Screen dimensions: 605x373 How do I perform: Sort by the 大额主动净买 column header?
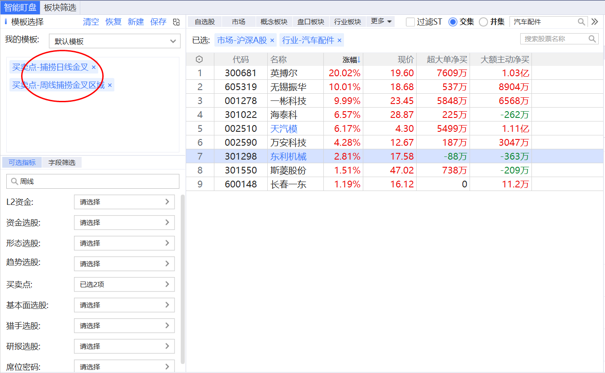tap(501, 59)
